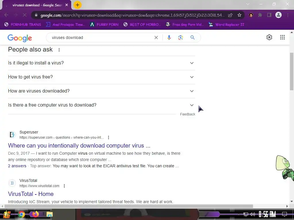Click the address bar URL
294x220 pixels.
[x=132, y=15]
